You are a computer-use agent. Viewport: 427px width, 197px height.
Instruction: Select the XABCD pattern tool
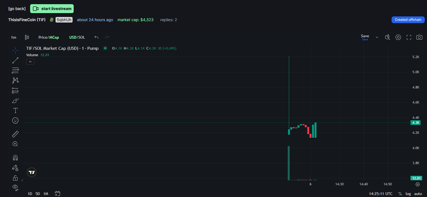click(x=15, y=80)
